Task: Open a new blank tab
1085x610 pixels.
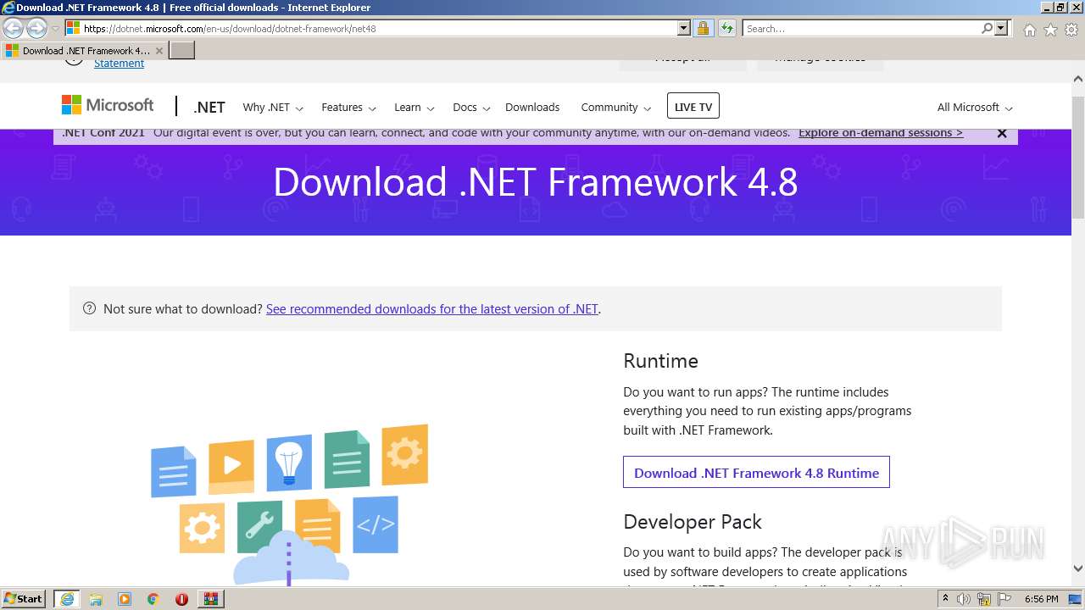Action: coord(182,51)
